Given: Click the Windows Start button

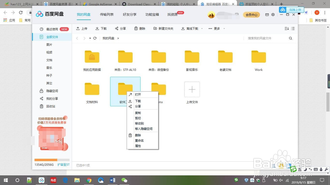Looking at the screenshot, I should [x=6, y=180].
